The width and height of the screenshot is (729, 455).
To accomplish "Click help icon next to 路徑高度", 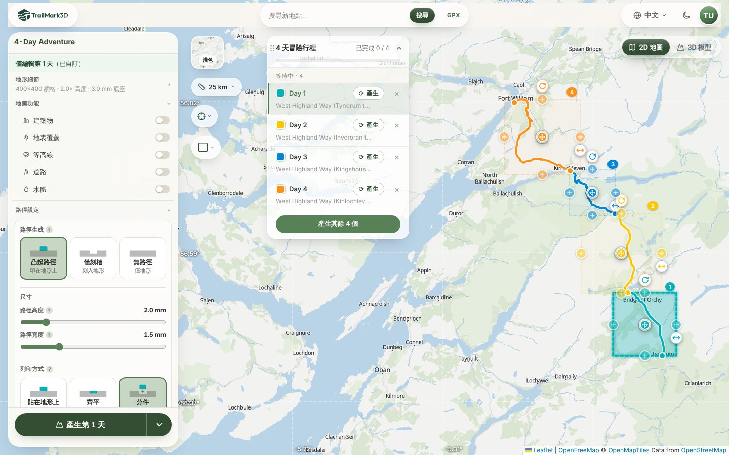I will pyautogui.click(x=49, y=310).
